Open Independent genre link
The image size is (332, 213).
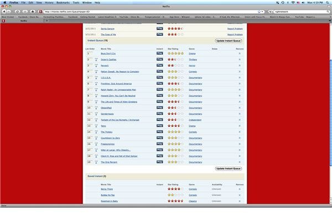[195, 120]
